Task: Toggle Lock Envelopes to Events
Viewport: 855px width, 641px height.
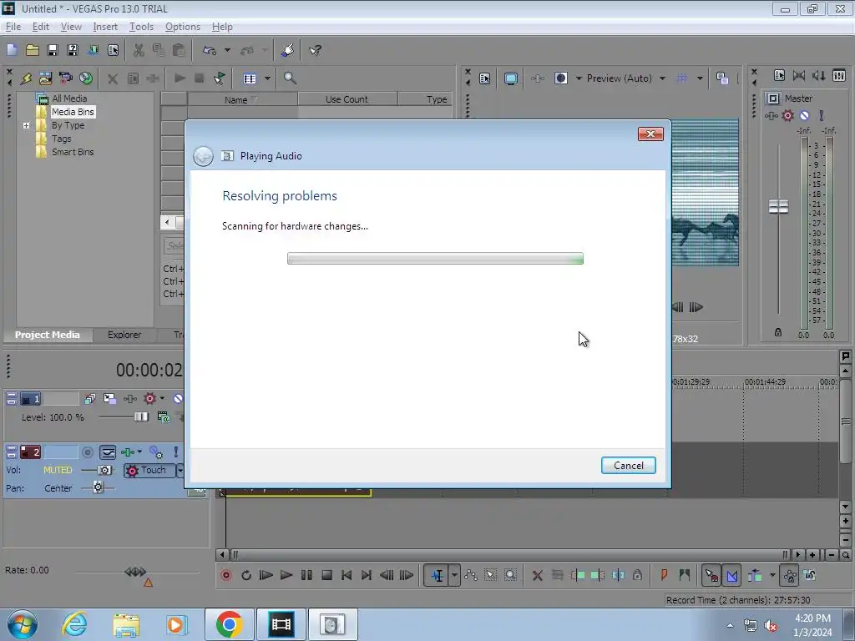Action: (x=790, y=575)
